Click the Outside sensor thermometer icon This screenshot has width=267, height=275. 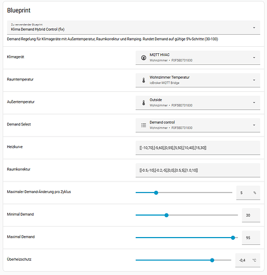coord(143,103)
